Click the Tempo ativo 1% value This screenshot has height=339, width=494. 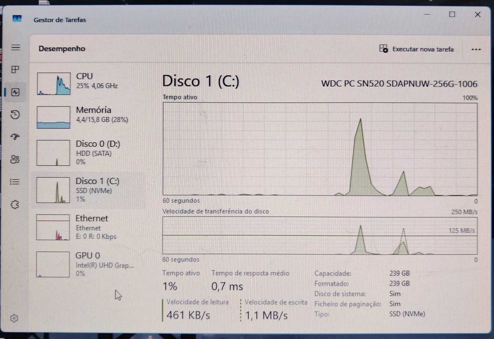tap(170, 286)
